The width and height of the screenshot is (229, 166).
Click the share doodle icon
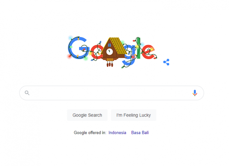click(166, 62)
